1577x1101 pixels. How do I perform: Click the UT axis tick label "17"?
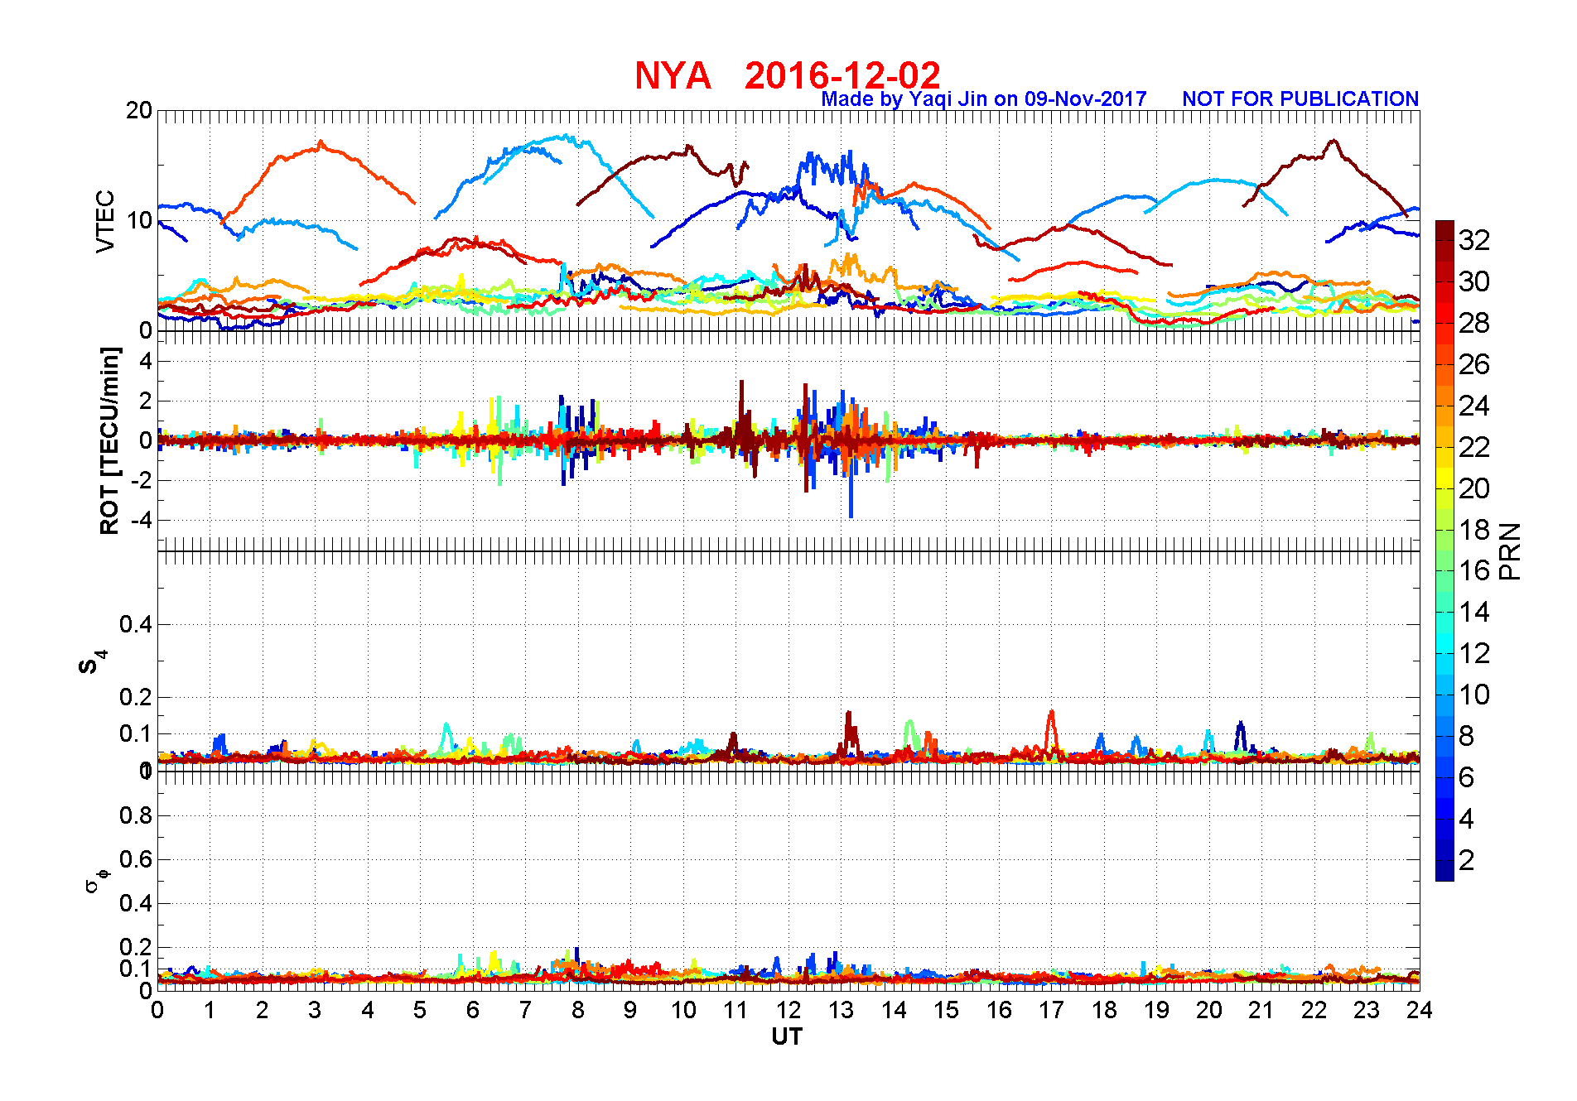point(1051,1010)
